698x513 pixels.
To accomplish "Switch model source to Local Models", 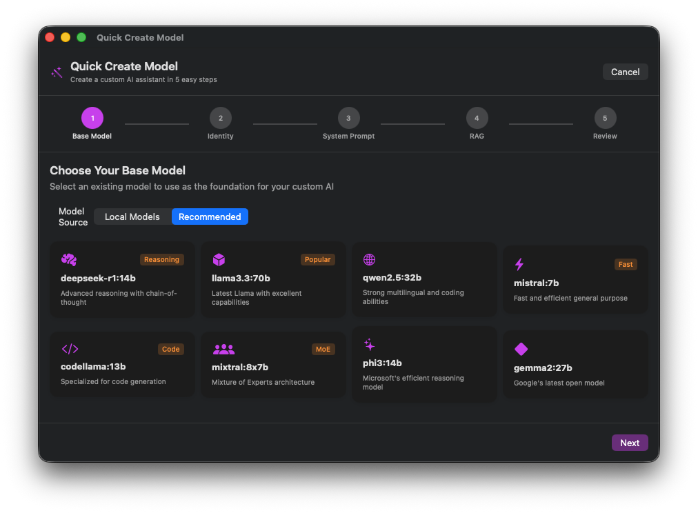I will click(132, 217).
